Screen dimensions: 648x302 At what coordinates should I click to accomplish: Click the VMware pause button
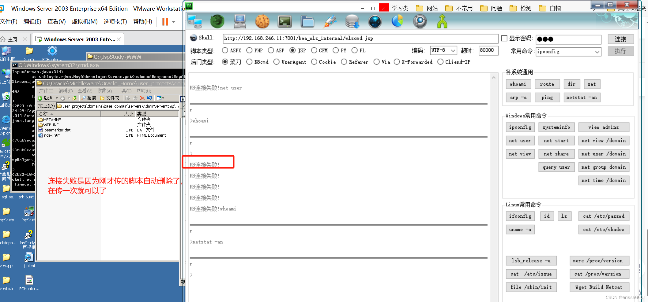(x=165, y=22)
